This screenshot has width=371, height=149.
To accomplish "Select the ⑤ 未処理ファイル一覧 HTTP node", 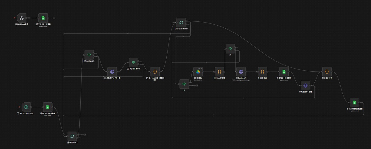I will (x=112, y=72).
